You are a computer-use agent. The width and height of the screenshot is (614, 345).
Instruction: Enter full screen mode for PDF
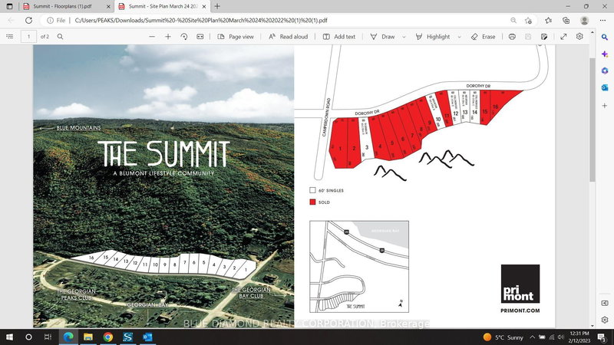pyautogui.click(x=564, y=36)
